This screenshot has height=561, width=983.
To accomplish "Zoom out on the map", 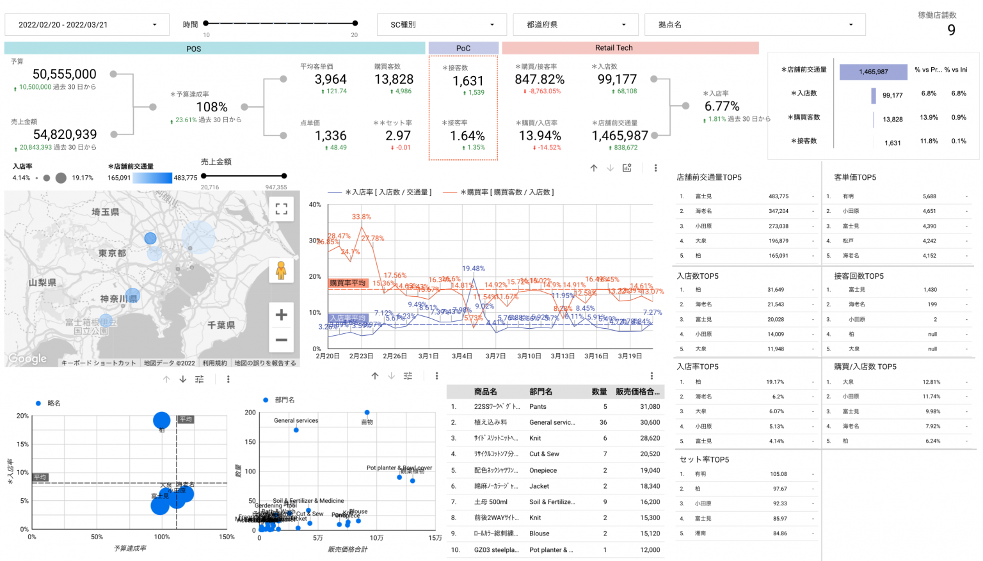I will [x=281, y=340].
